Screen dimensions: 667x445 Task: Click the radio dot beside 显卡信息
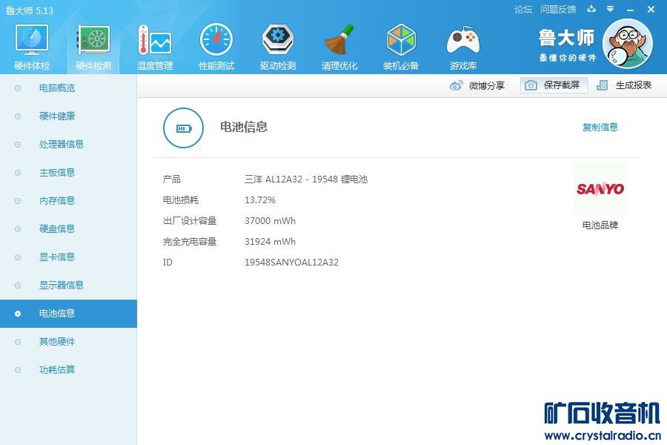coord(18,257)
